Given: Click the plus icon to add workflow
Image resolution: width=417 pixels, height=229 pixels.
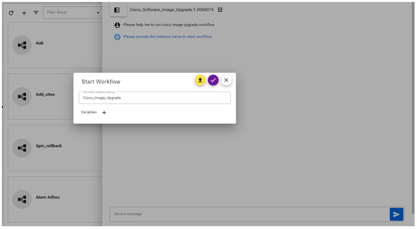Looking at the screenshot, I should point(24,13).
